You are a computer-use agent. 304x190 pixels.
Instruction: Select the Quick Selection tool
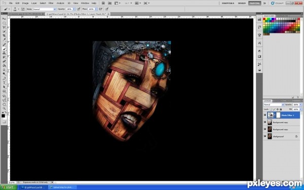click(x=4, y=31)
